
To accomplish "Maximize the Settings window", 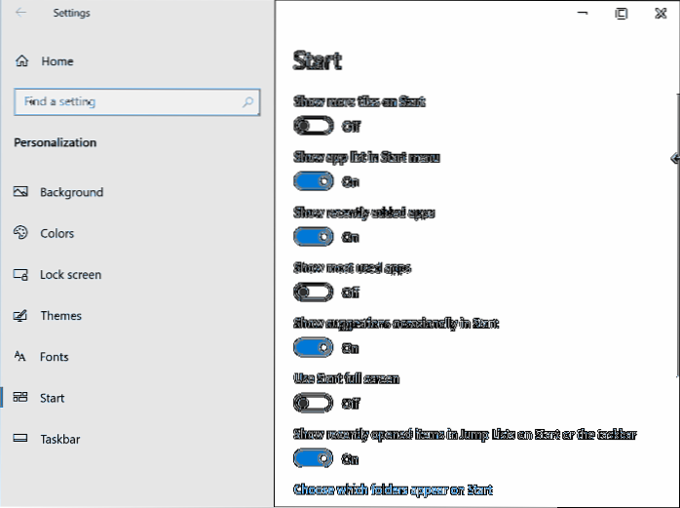I will [622, 13].
